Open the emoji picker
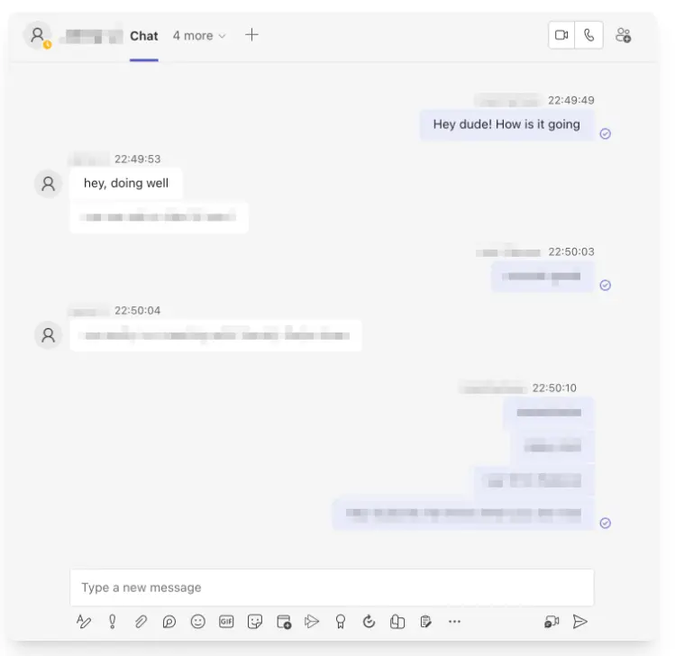Screen dimensions: 675x656 pos(198,622)
